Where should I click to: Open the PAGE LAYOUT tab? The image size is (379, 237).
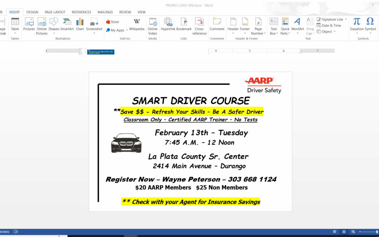[x=55, y=12]
